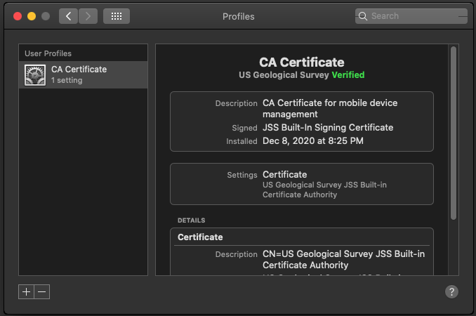
Task: Click the Search field
Action: 411,16
